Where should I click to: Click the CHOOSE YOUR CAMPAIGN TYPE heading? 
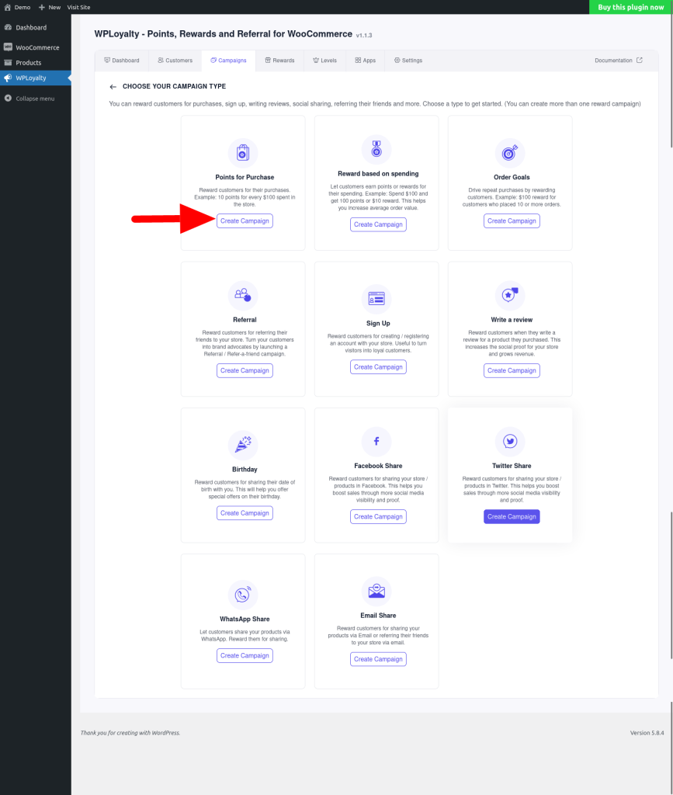175,87
